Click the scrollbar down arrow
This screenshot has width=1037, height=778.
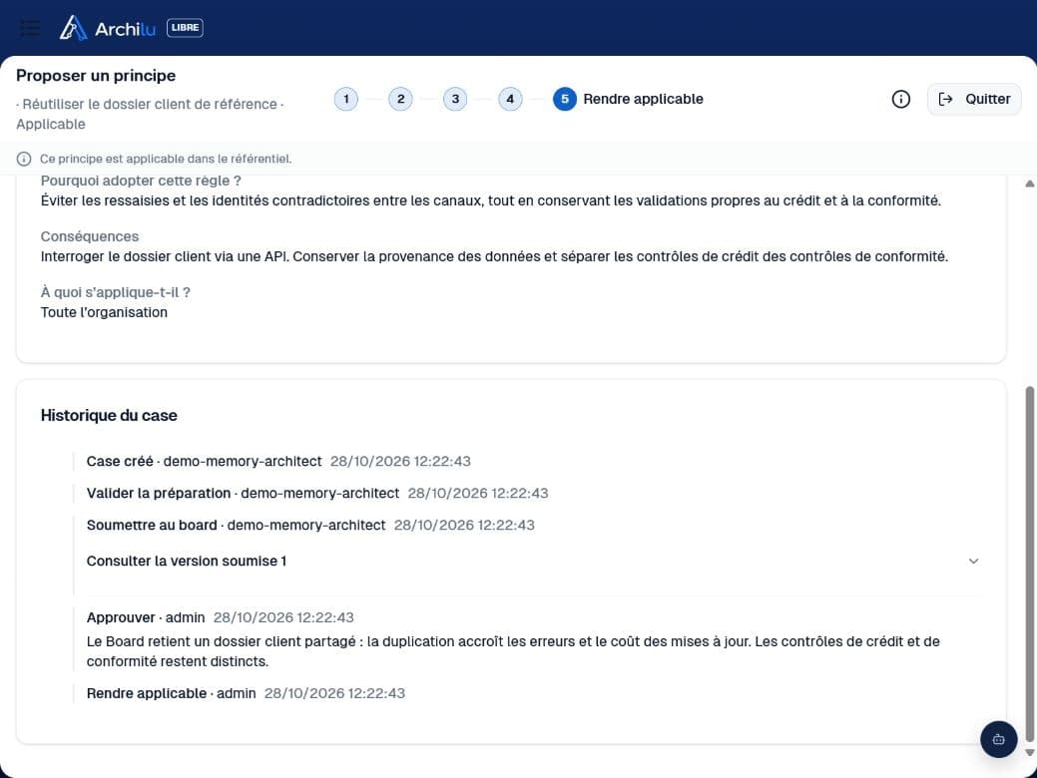click(x=1030, y=752)
